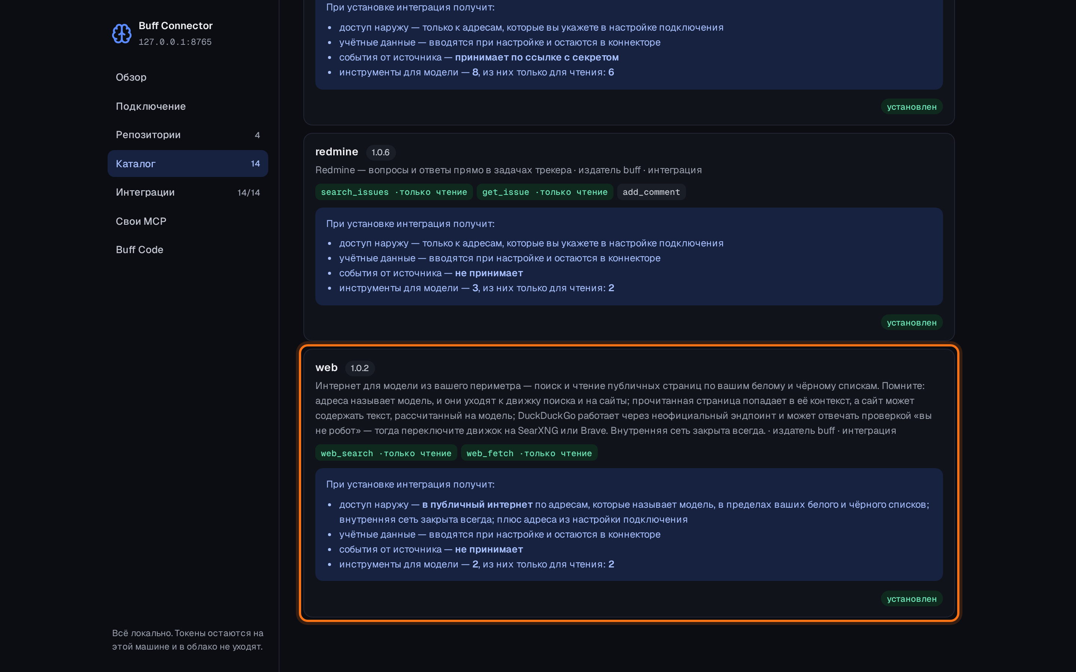The width and height of the screenshot is (1076, 672).
Task: Click the web line 'инструменты для модели — 2'
Action: click(x=477, y=564)
